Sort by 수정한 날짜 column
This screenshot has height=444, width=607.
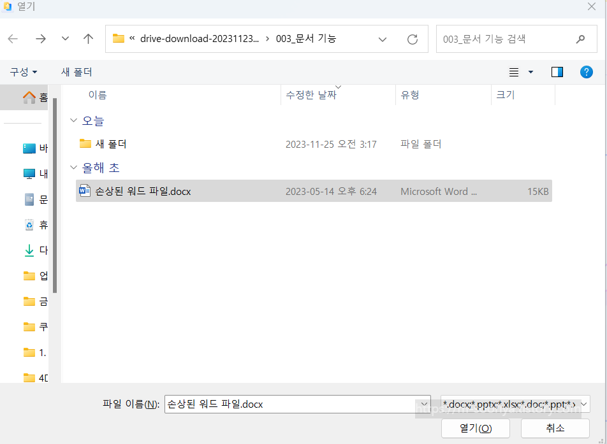[x=311, y=95]
